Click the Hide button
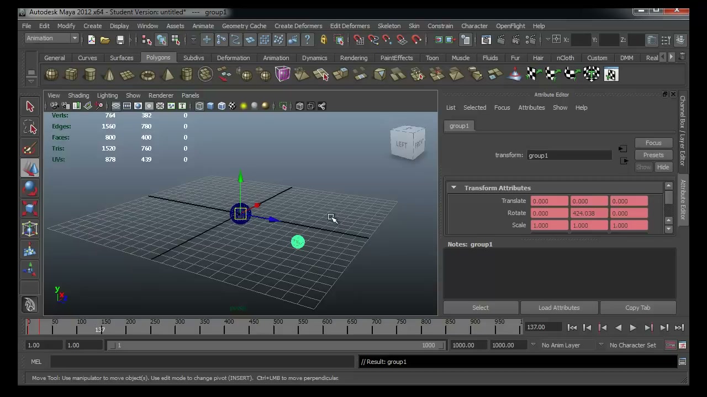This screenshot has width=707, height=397. point(663,167)
